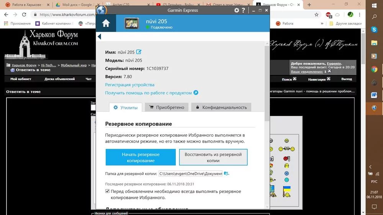Open Windows search in taskbar

point(374,16)
